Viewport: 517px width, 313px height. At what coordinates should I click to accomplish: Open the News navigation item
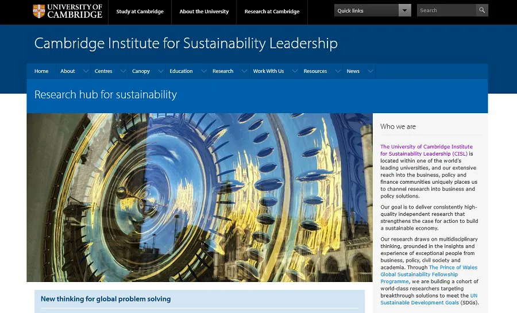(353, 71)
